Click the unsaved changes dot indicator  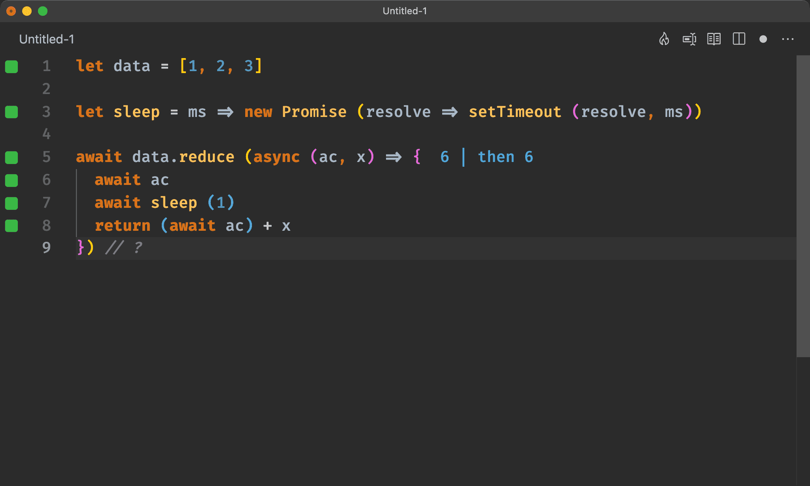click(763, 39)
